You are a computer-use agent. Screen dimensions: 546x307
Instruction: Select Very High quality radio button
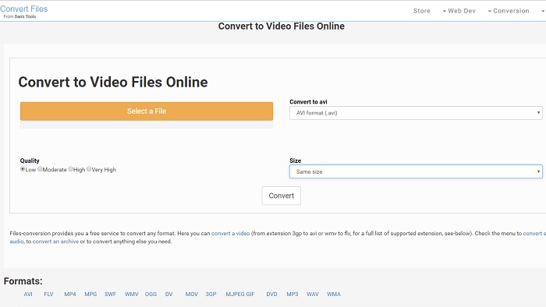point(89,169)
